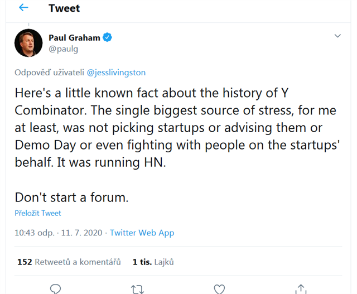This screenshot has height=294, width=357.
Task: Click the Tweet page header title
Action: point(64,8)
